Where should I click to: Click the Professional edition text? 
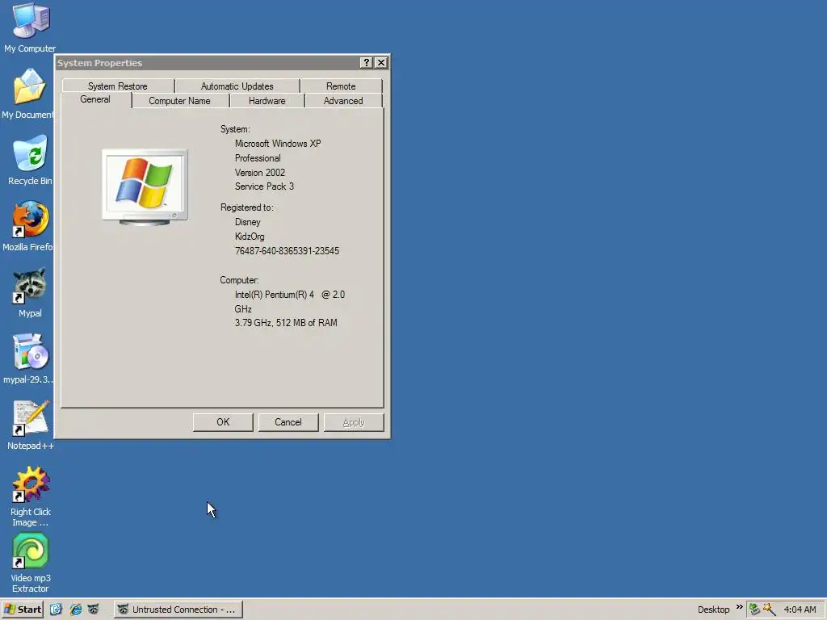click(x=258, y=158)
